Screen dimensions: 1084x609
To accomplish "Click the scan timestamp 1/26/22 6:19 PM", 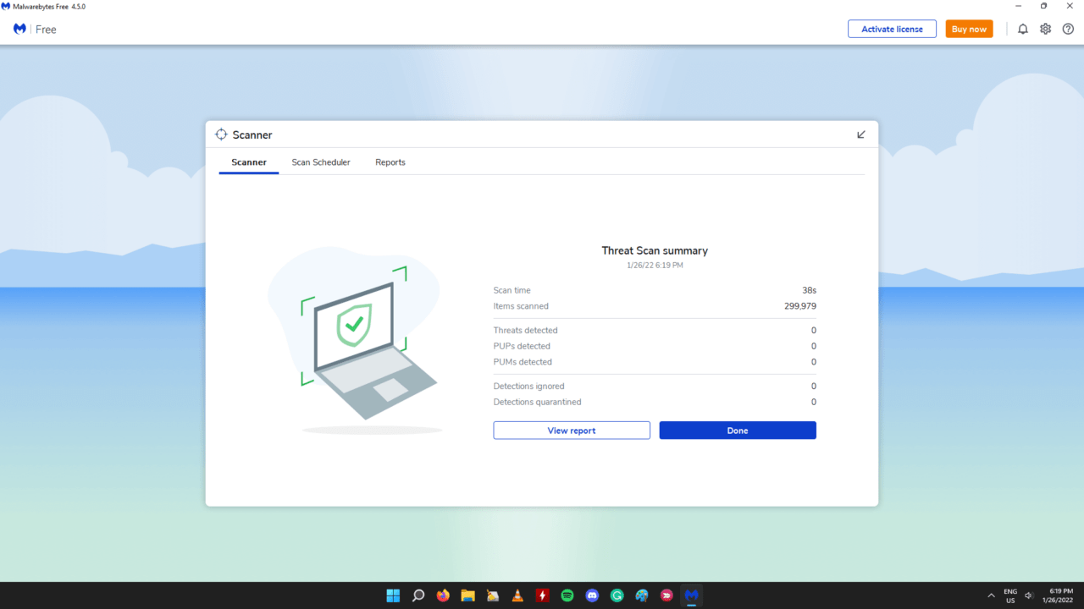I will (x=655, y=266).
